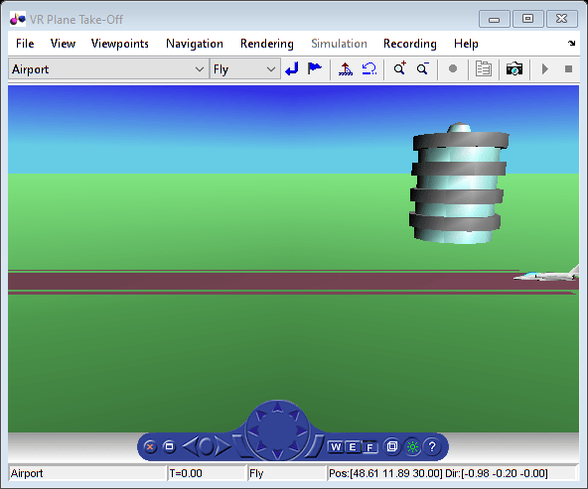Screen dimensions: 588x489
Task: Click the undo move icon
Action: [369, 68]
